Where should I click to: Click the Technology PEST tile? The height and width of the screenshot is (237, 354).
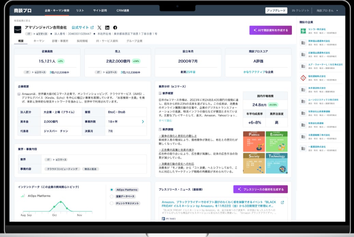pyautogui.click(x=277, y=163)
